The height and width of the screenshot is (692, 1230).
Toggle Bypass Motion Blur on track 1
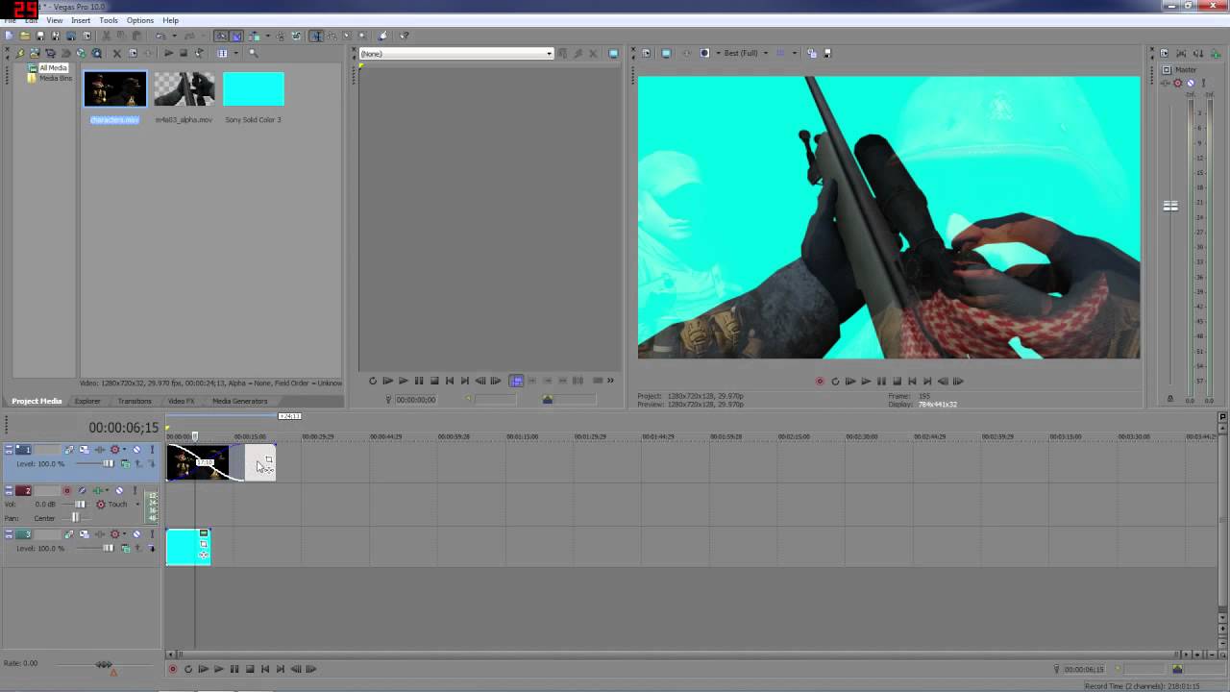tap(69, 450)
